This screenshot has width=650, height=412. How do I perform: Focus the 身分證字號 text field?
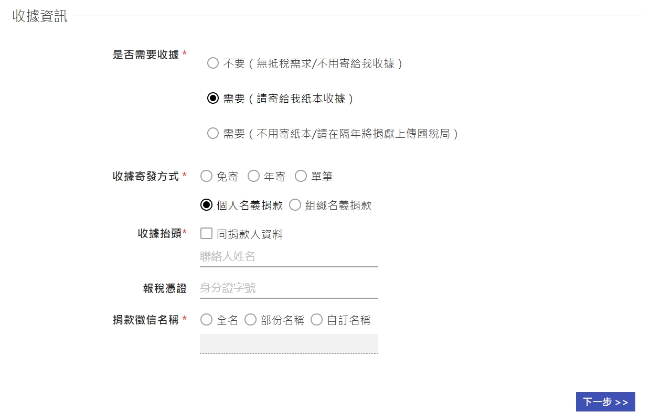click(x=289, y=288)
